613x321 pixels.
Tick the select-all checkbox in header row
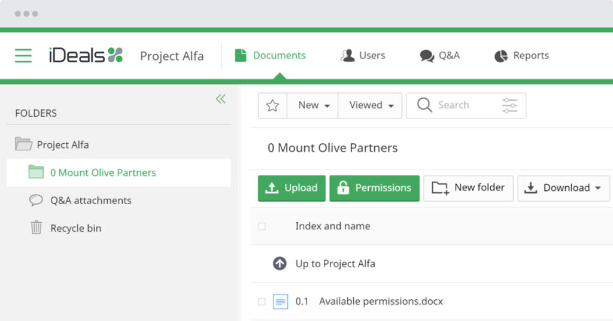[262, 226]
